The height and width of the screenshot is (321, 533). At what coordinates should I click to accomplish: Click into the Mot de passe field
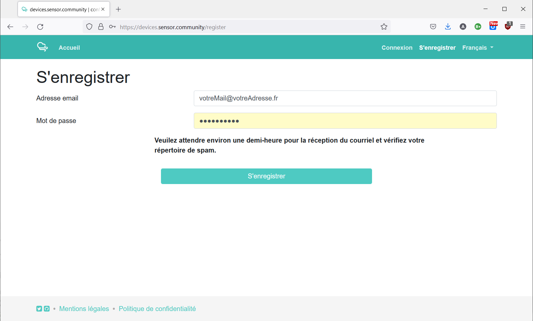[345, 121]
